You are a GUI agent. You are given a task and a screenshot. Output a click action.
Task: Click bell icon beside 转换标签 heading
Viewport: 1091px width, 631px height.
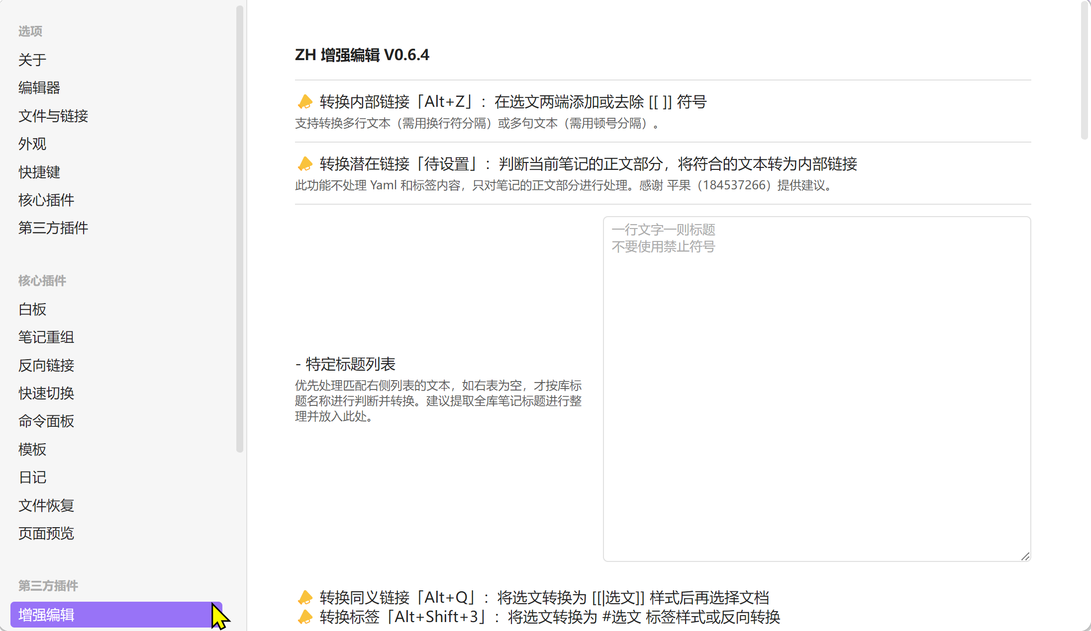(305, 617)
